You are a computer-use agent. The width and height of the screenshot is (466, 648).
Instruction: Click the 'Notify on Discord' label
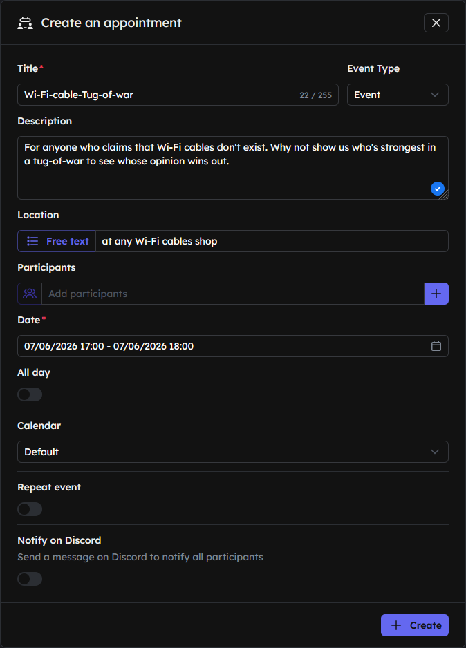click(59, 540)
